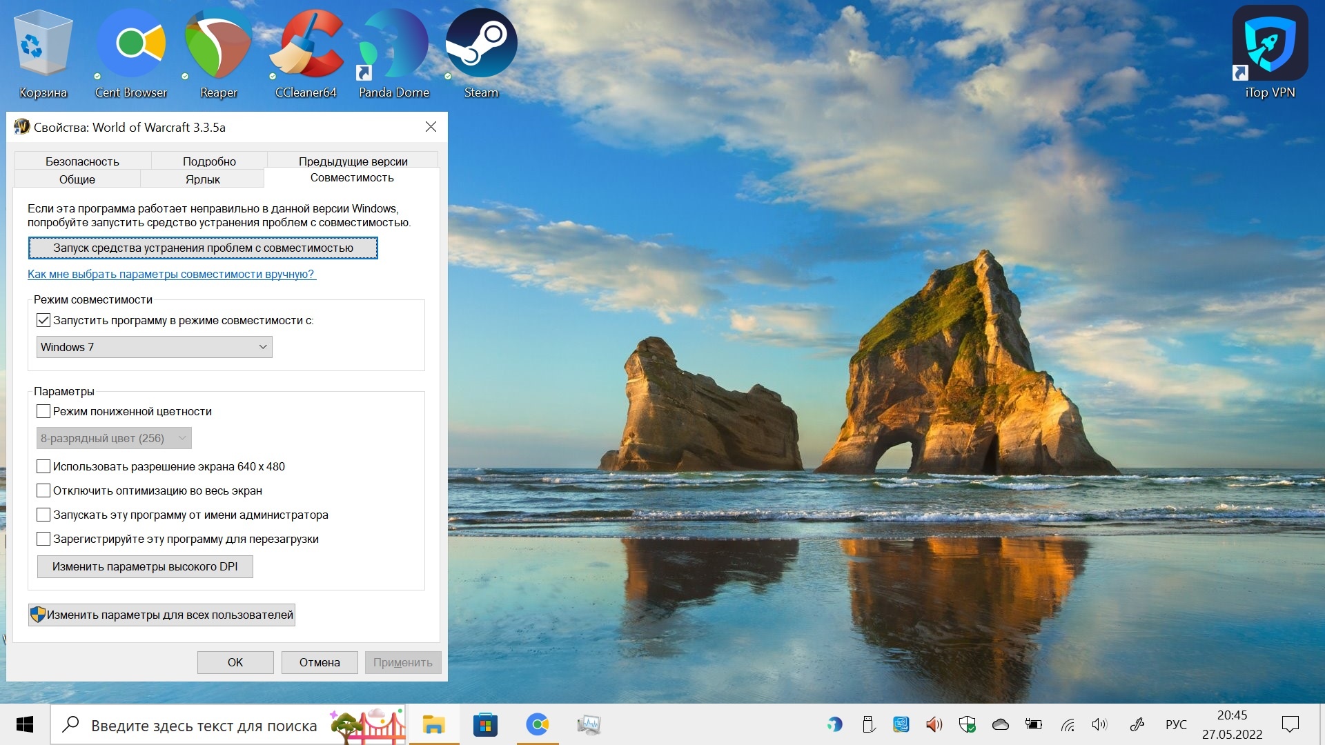Viewport: 1325px width, 745px height.
Task: Click the search magnifier icon in taskbar
Action: pyautogui.click(x=70, y=724)
